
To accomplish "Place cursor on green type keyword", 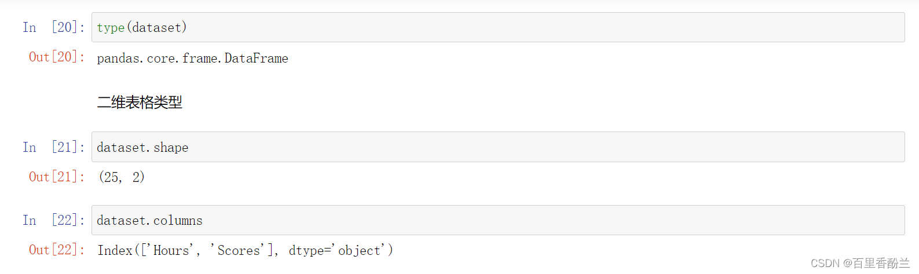I will point(111,28).
